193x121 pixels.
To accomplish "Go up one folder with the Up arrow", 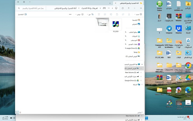I will pos(129,8).
